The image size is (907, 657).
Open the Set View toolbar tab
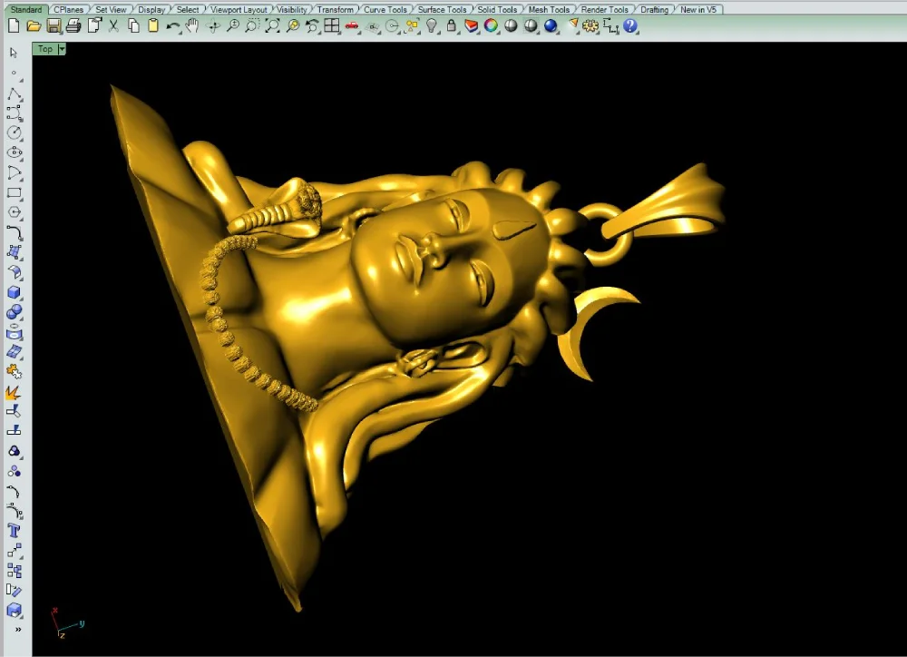point(111,9)
